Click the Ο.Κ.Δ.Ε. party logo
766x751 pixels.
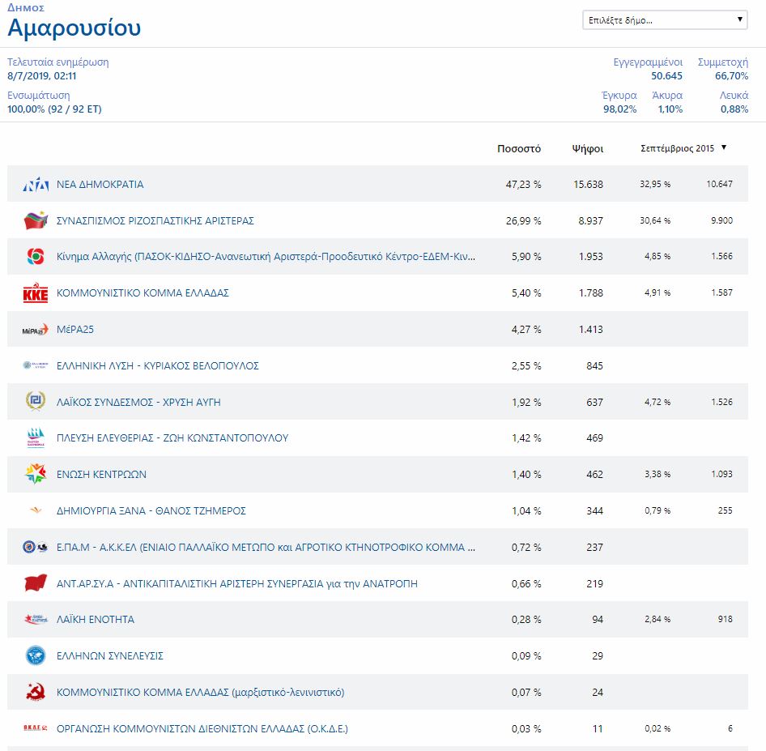pos(36,728)
